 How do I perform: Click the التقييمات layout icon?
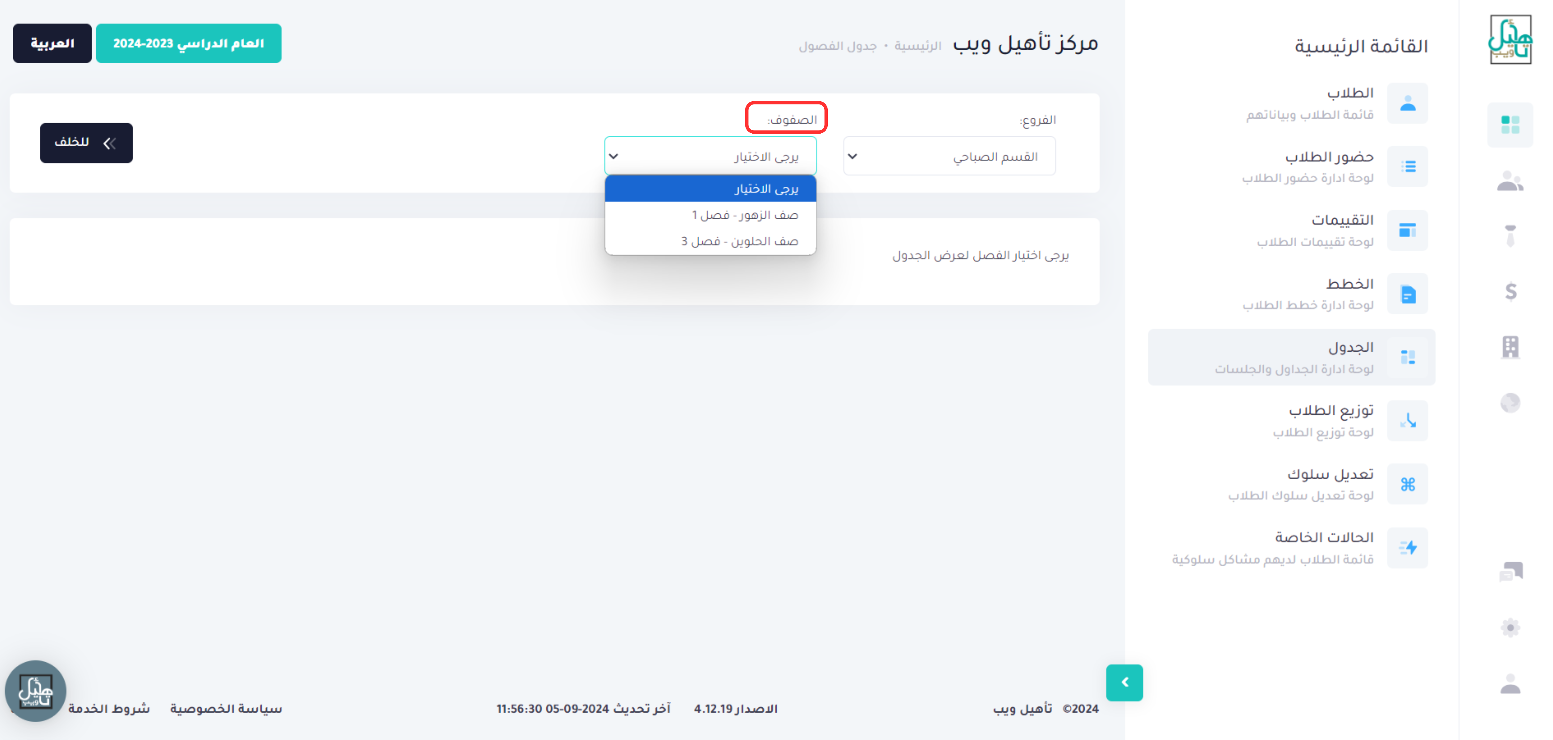pyautogui.click(x=1408, y=230)
